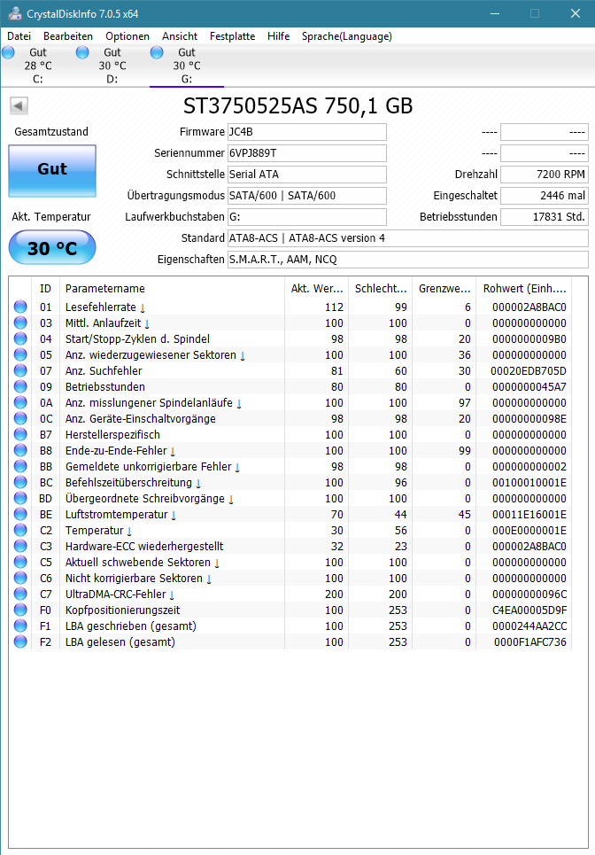Click status orb of Mittl. Anlaufzeit row
595x855 pixels.
click(20, 323)
